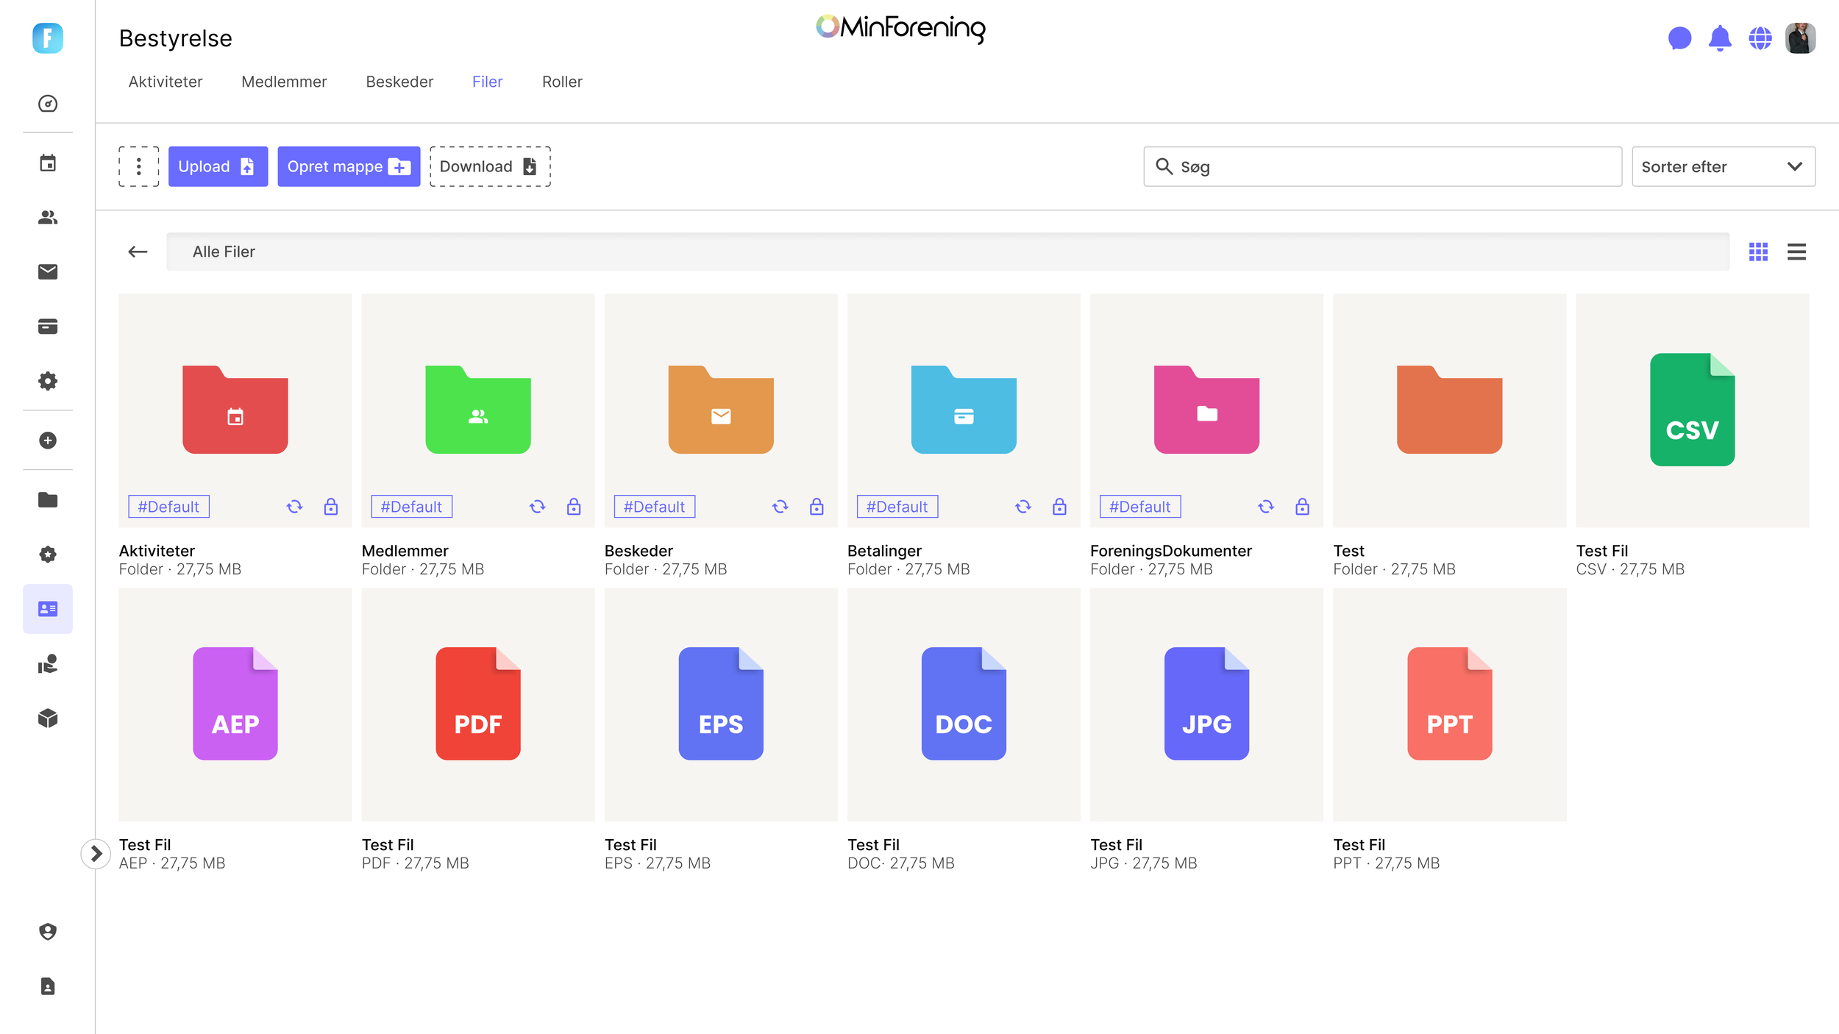Image resolution: width=1839 pixels, height=1034 pixels.
Task: Open the notifications bell icon
Action: tap(1721, 39)
